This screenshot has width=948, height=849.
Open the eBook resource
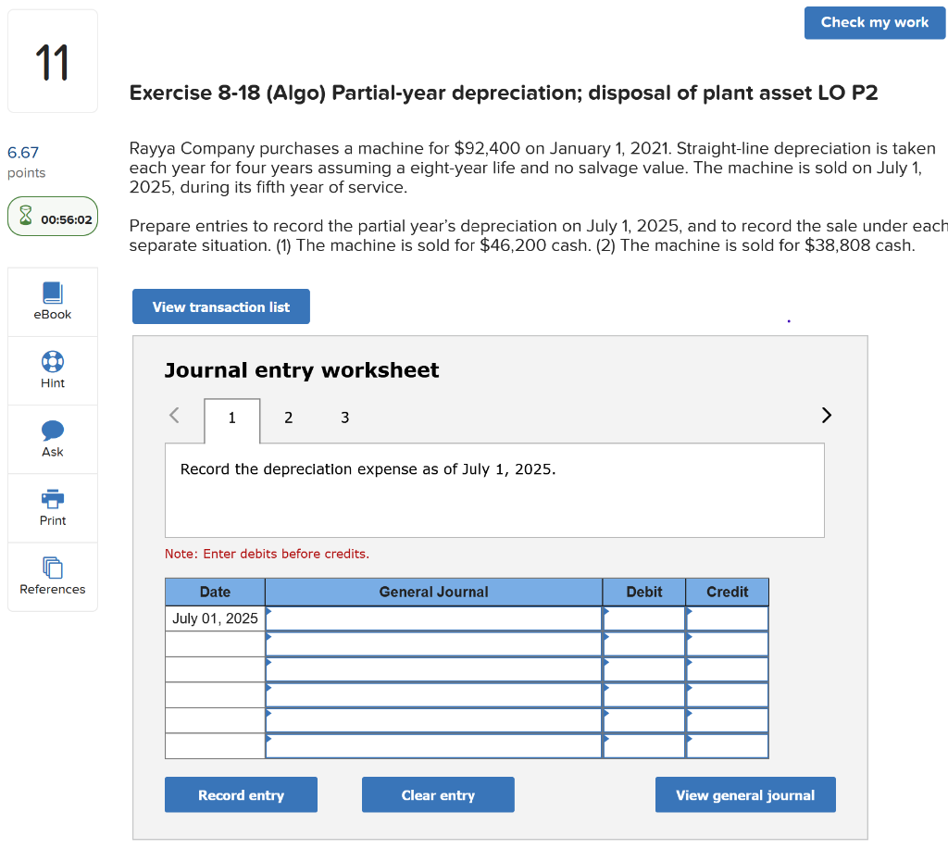(x=52, y=301)
